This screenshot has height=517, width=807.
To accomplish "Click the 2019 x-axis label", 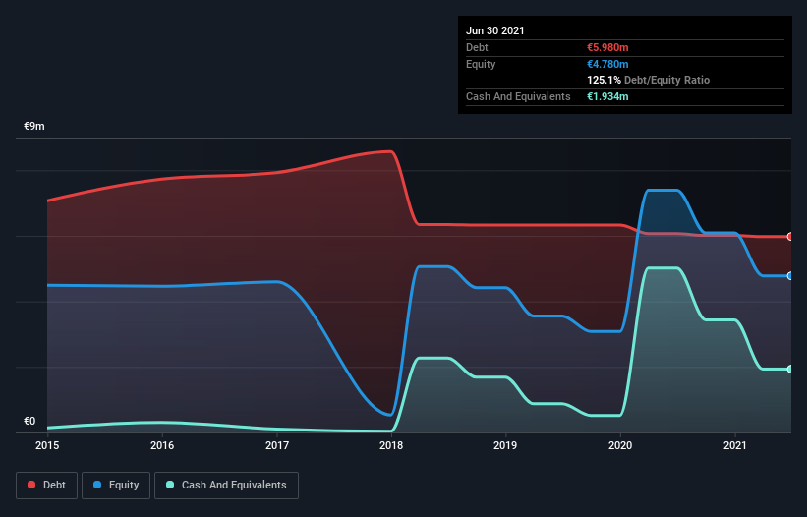I will pyautogui.click(x=505, y=445).
